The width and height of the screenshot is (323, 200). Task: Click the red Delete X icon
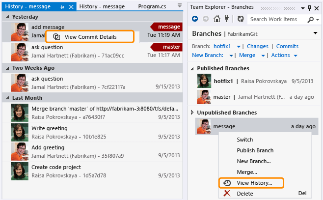pyautogui.click(x=227, y=194)
